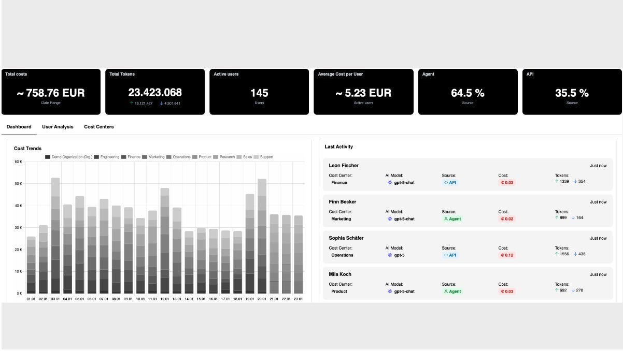Click the Agent source badge in Finn Becker's row

pyautogui.click(x=452, y=218)
